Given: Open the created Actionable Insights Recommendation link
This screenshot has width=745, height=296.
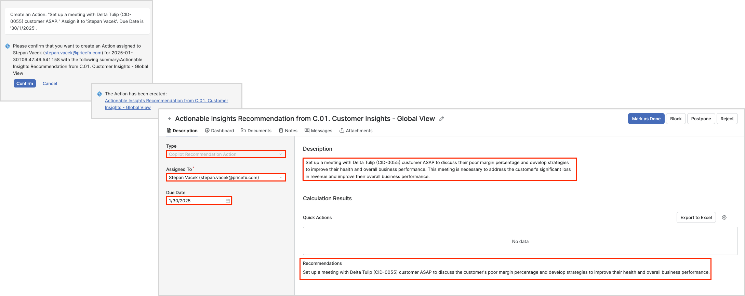Looking at the screenshot, I should click(166, 101).
